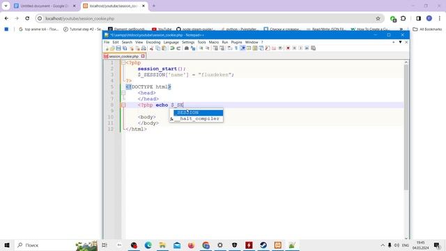The height and width of the screenshot is (251, 446).
Task: Click the Print icon in Notepad++ toolbar
Action: pos(144,48)
